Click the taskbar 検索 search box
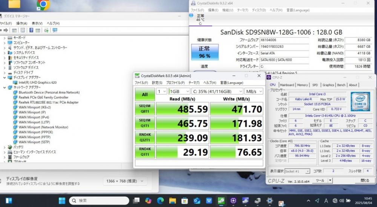The width and height of the screenshot is (377, 207). [x=99, y=201]
